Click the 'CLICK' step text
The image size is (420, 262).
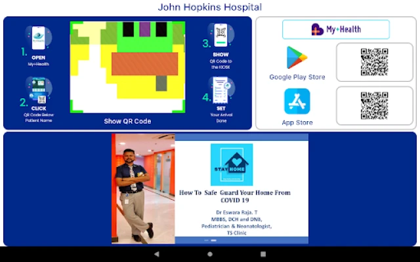[39, 108]
